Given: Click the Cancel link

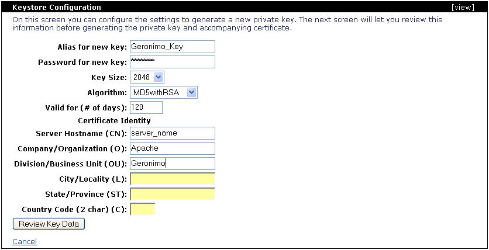Looking at the screenshot, I should coord(25,241).
